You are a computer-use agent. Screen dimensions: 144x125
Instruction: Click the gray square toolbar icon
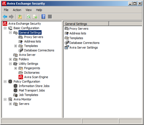(50, 17)
